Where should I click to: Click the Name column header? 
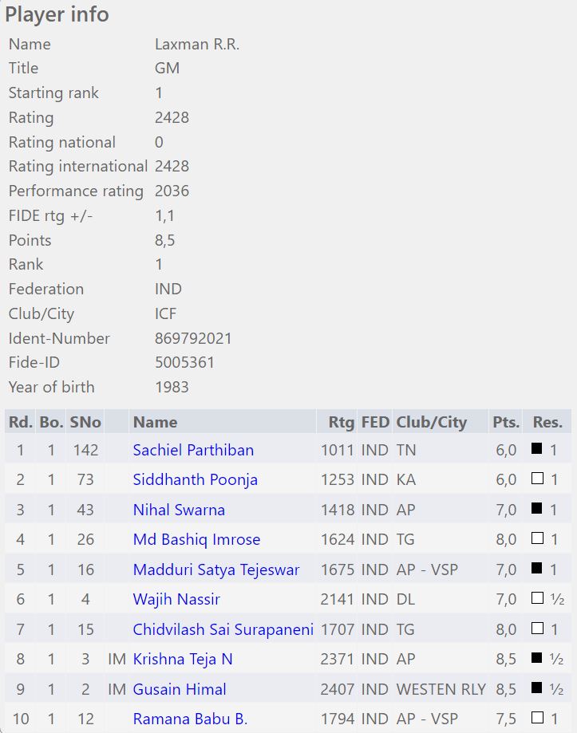(155, 422)
